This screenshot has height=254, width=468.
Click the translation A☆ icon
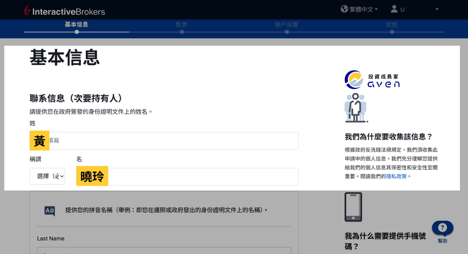pyautogui.click(x=50, y=211)
